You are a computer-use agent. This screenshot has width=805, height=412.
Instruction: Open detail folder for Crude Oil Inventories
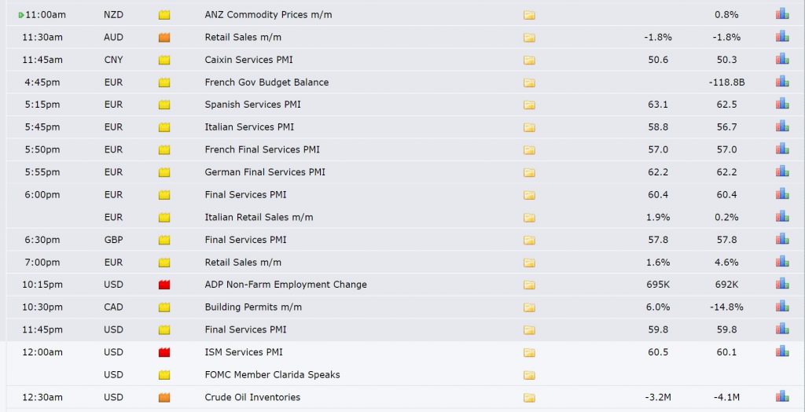(529, 397)
